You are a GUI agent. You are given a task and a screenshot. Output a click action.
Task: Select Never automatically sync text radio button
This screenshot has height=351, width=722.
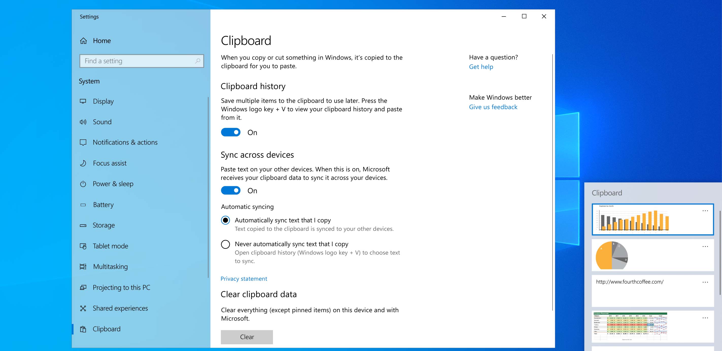(226, 244)
